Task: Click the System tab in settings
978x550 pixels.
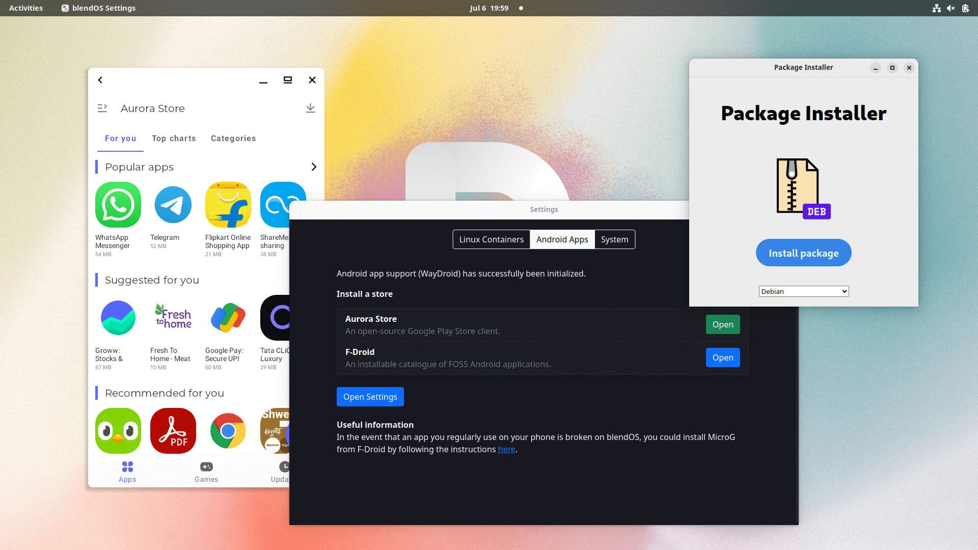Action: (x=613, y=239)
